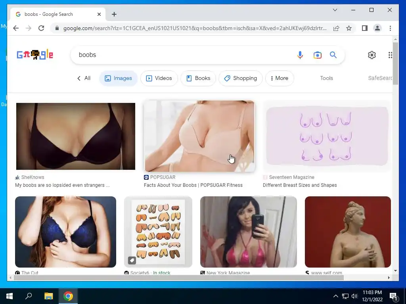The height and width of the screenshot is (304, 406).
Task: Open volume control tray icon
Action: click(x=354, y=296)
